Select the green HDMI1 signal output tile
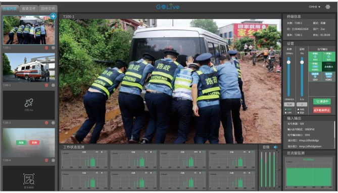The height and width of the screenshot is (193, 338). pyautogui.click(x=315, y=67)
